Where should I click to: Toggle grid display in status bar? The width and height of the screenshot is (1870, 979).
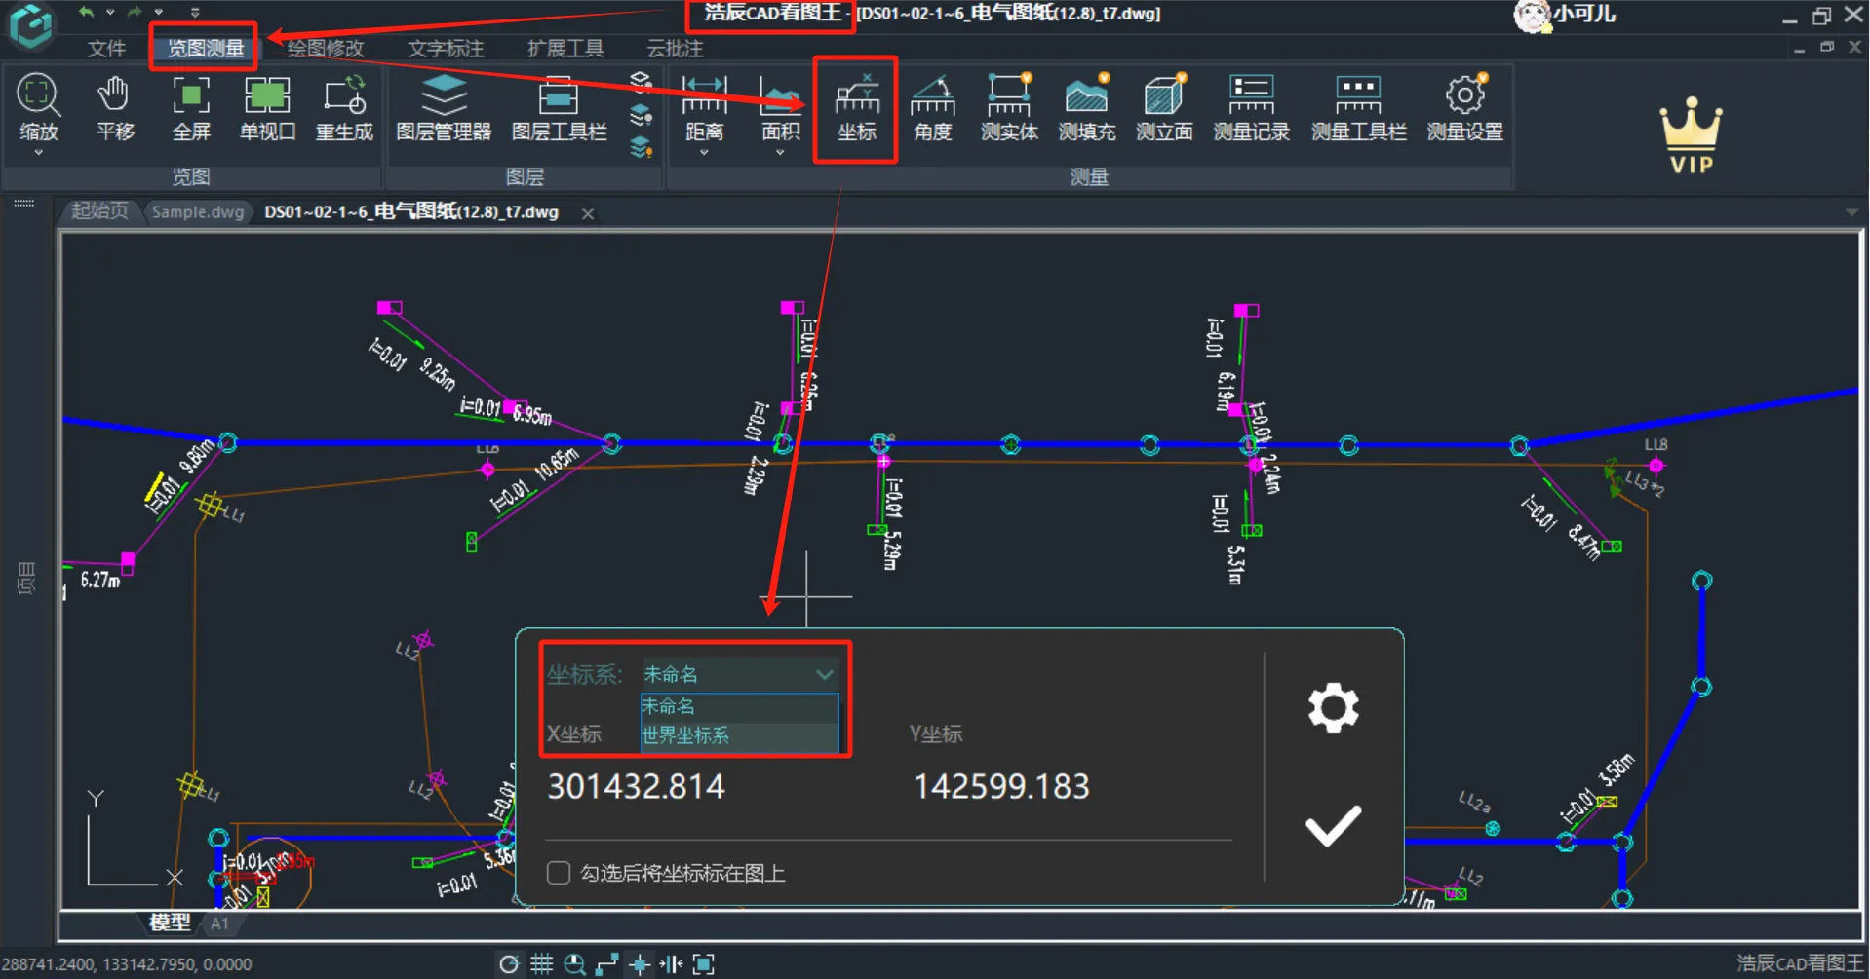point(541,964)
